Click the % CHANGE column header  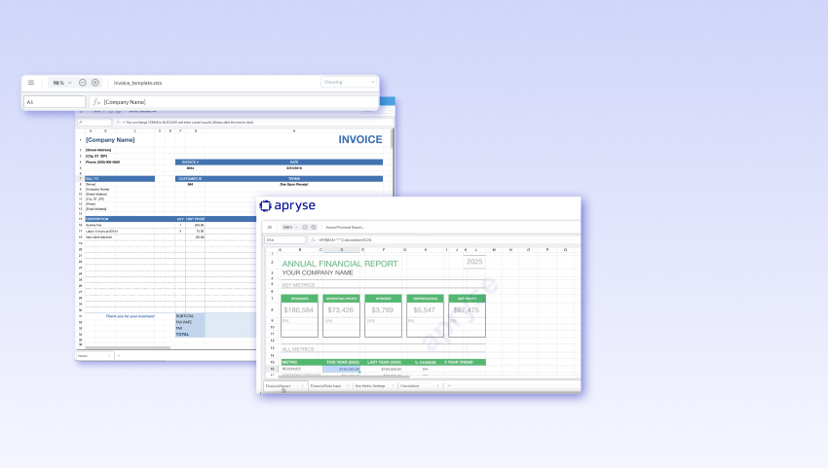pos(426,363)
